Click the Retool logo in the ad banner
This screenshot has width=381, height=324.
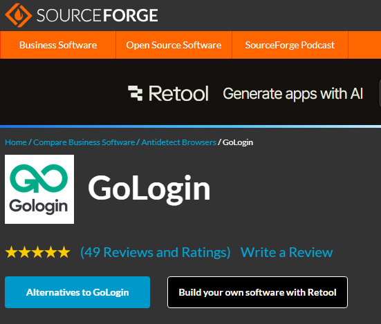point(168,93)
